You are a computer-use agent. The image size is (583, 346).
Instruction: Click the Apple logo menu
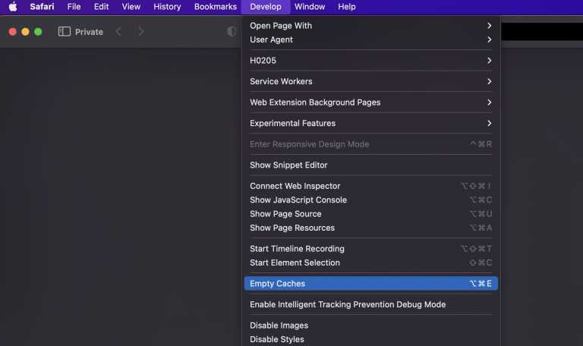pos(13,7)
